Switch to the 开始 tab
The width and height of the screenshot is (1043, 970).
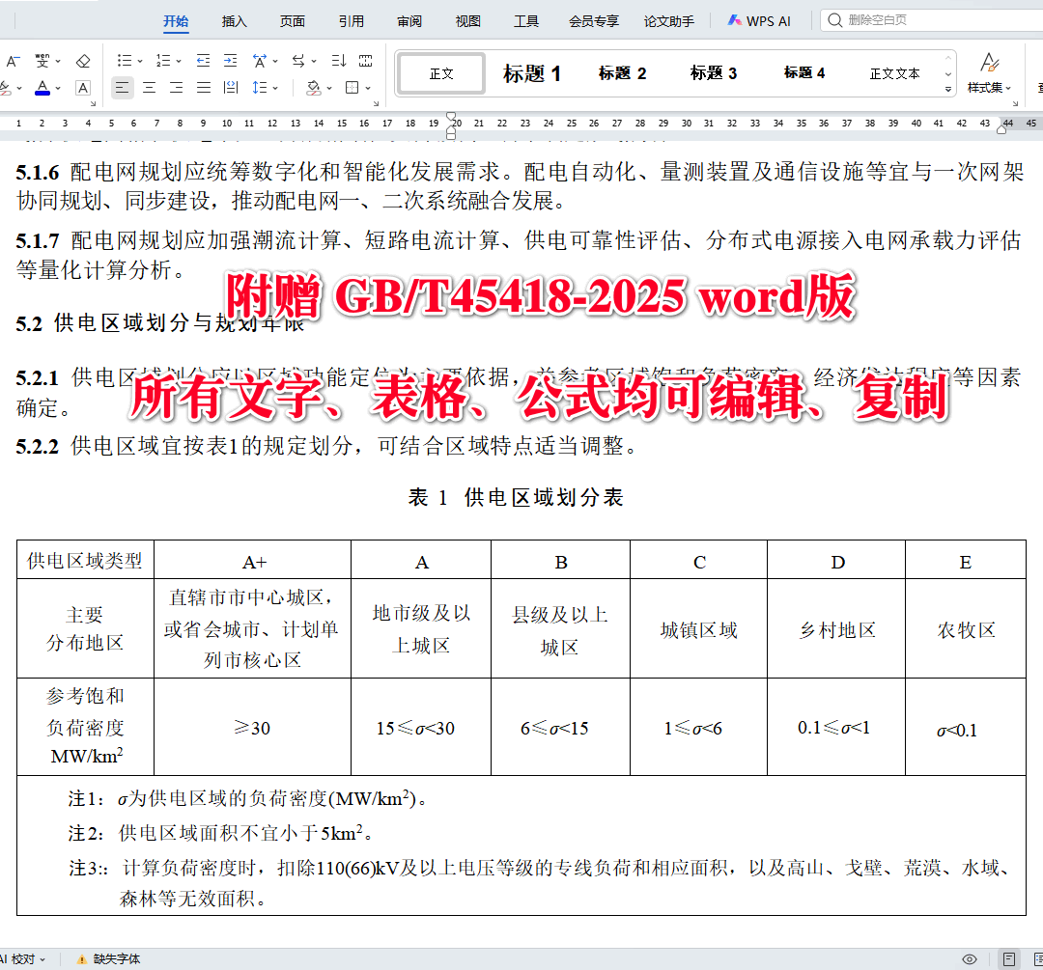[176, 21]
